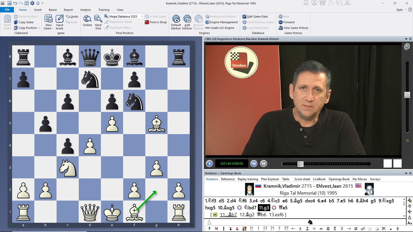This screenshot has height=232, width=413.
Task: Play the video commentary
Action: pos(209,163)
